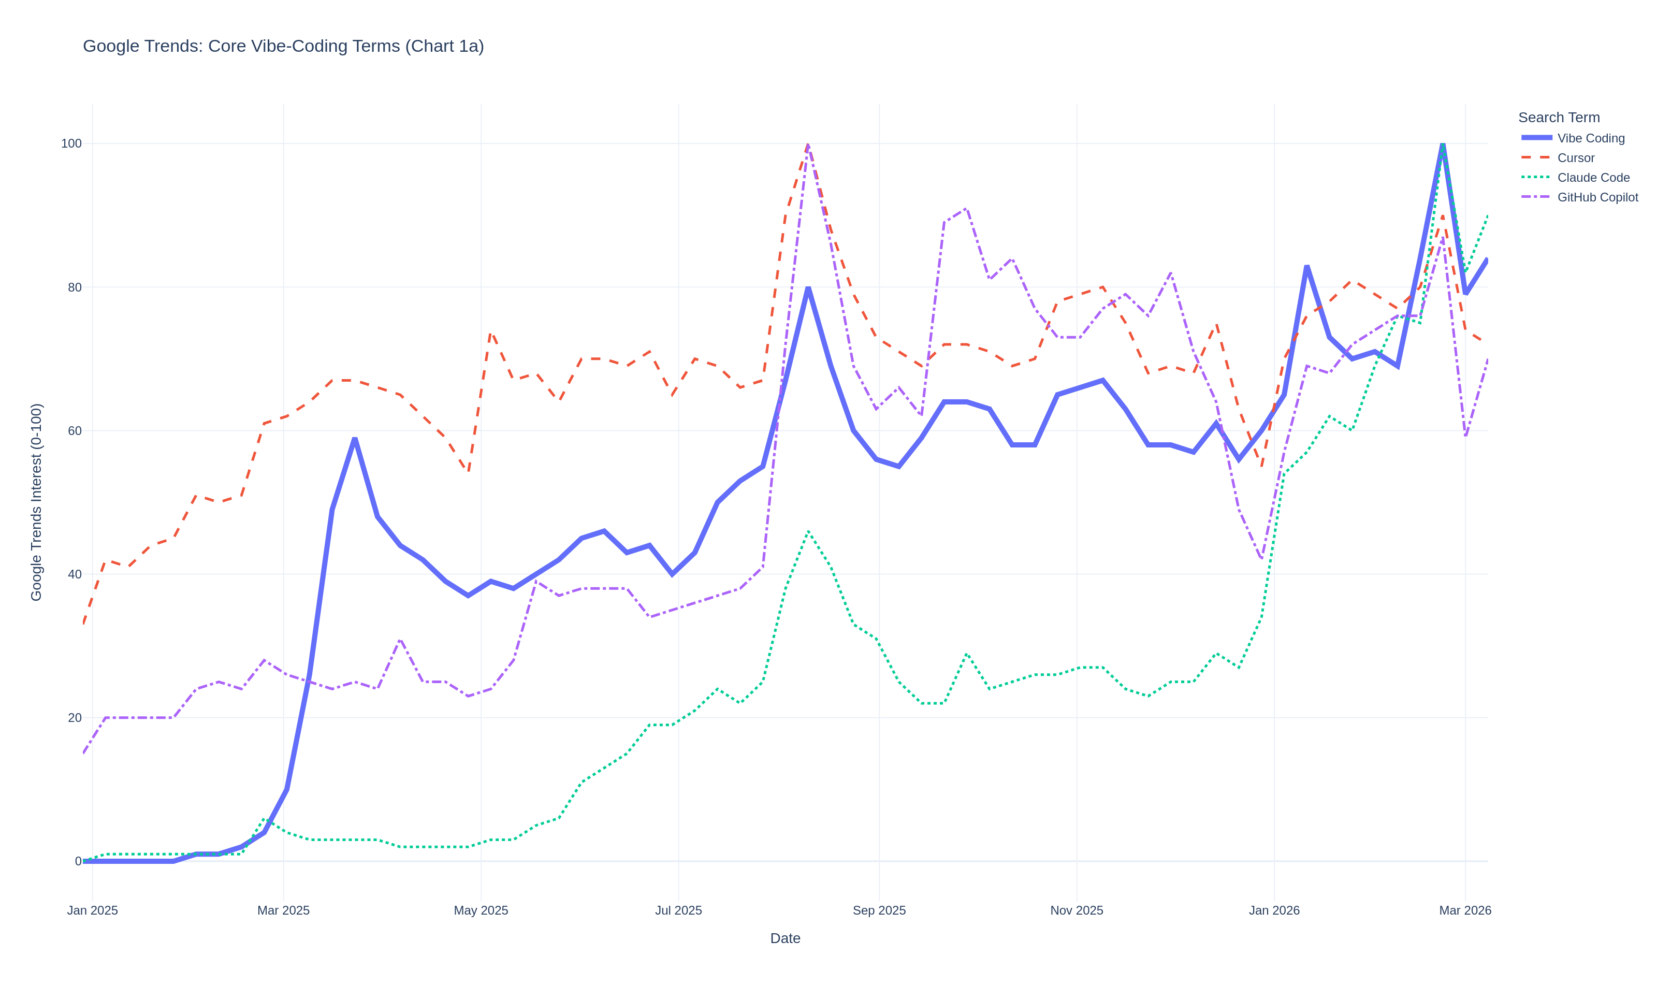
Task: Click the 40 y-axis tick label
Action: pyautogui.click(x=74, y=574)
